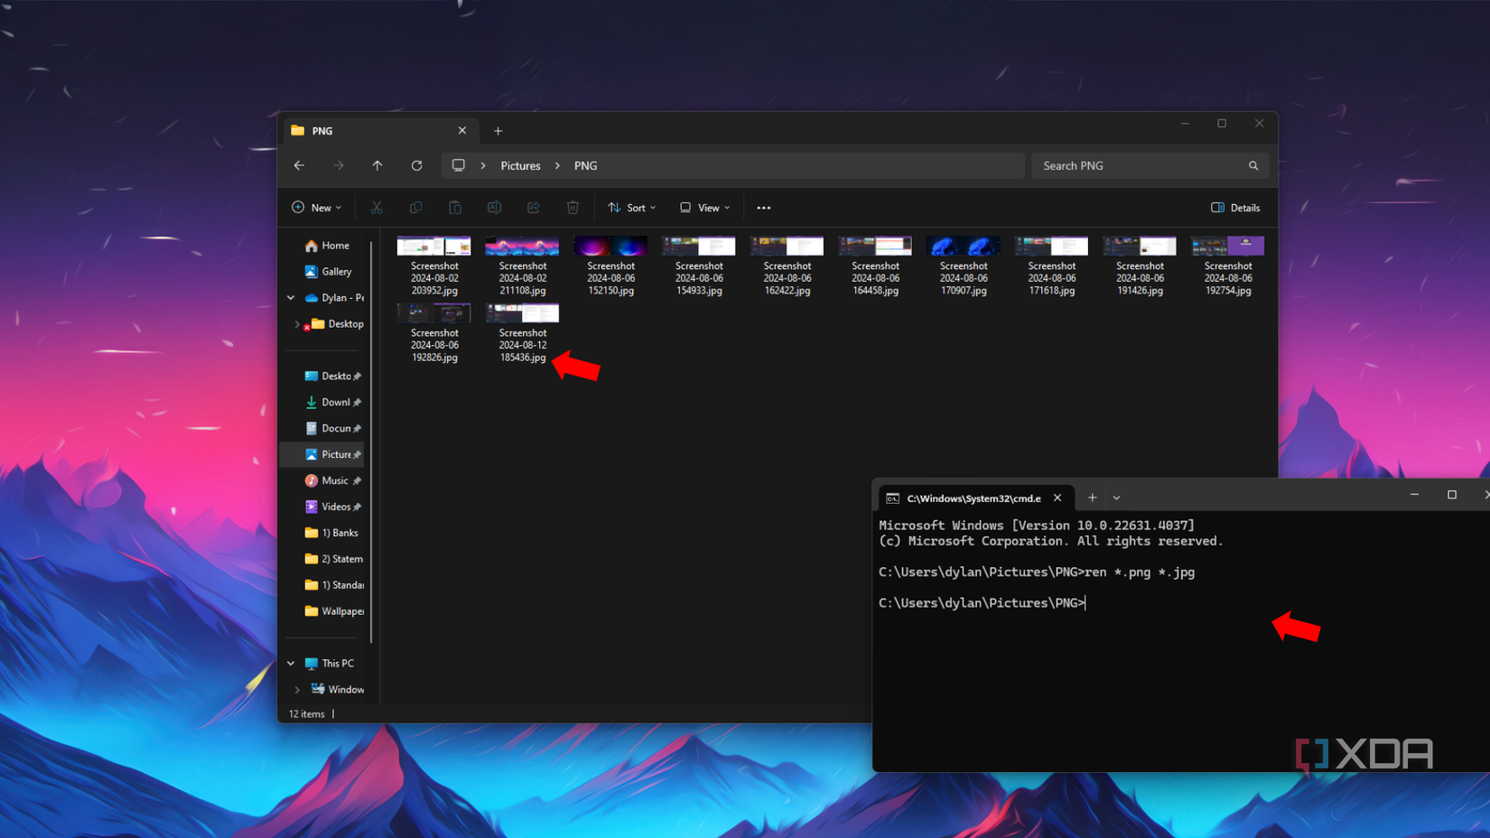This screenshot has height=838, width=1490.
Task: Expand This PC in the sidebar
Action: click(x=290, y=662)
